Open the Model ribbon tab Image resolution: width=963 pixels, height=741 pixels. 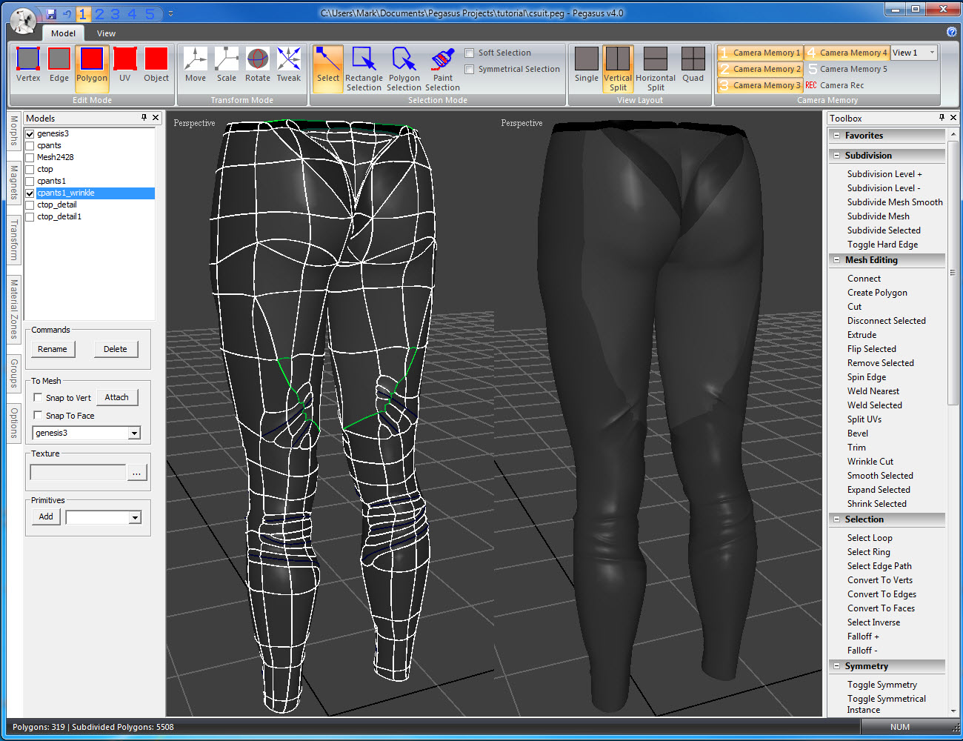point(63,33)
